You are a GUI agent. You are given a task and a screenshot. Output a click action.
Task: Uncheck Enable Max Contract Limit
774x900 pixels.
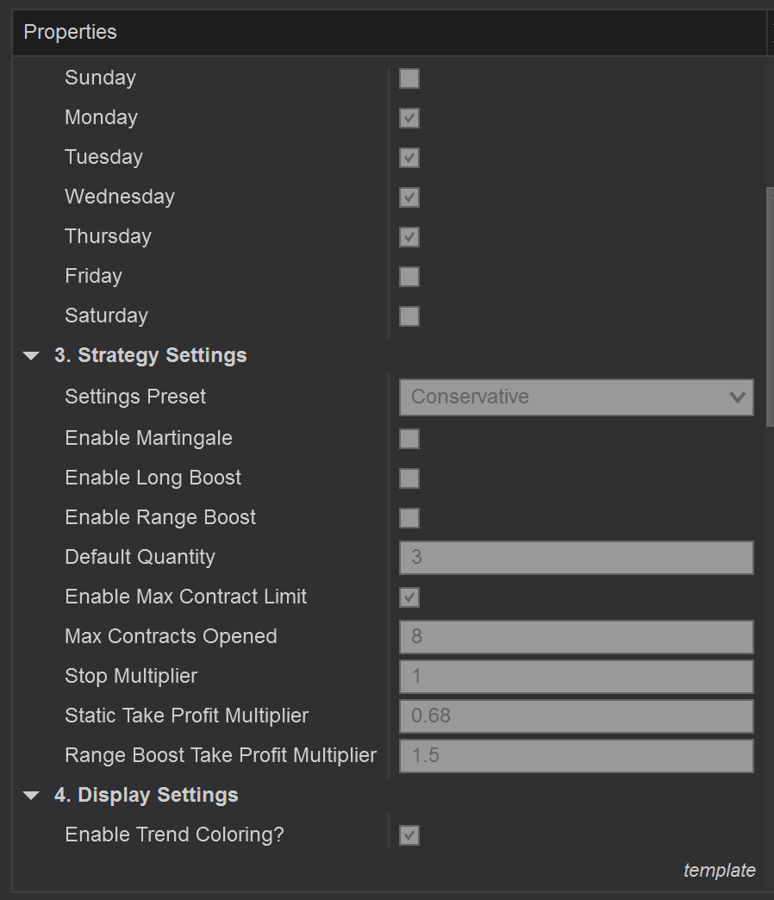[409, 597]
